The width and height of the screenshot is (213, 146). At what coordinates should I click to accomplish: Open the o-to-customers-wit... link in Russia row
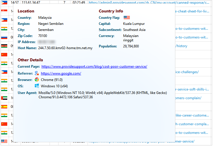pos(192,37)
